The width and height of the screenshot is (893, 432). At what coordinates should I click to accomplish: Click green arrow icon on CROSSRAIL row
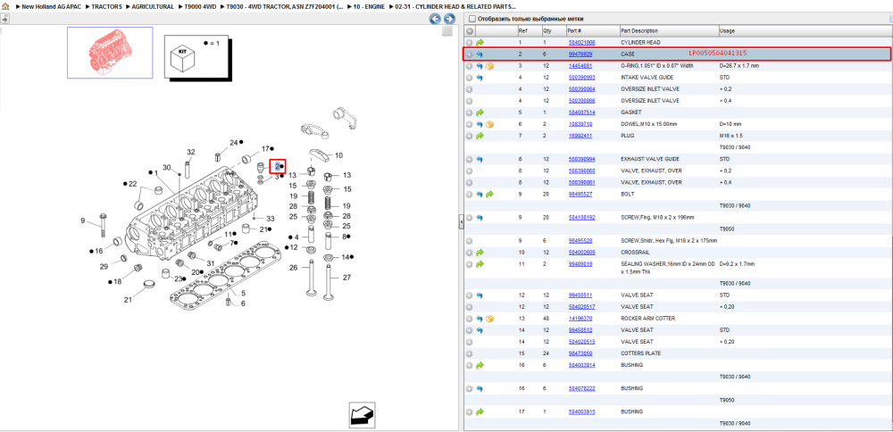coord(480,252)
